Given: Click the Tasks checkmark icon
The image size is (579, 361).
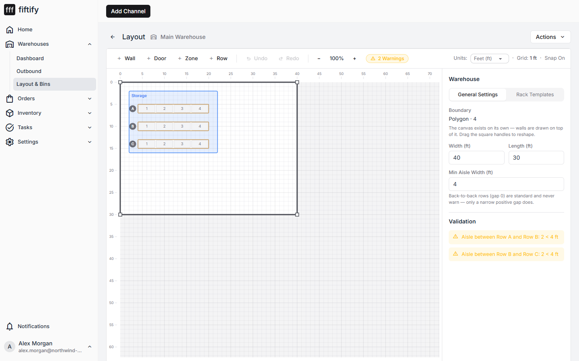Looking at the screenshot, I should pos(10,128).
